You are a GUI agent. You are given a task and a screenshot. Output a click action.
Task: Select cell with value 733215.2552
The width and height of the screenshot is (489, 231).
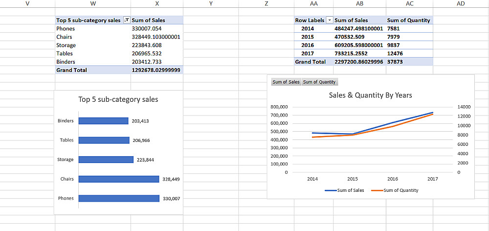point(359,53)
